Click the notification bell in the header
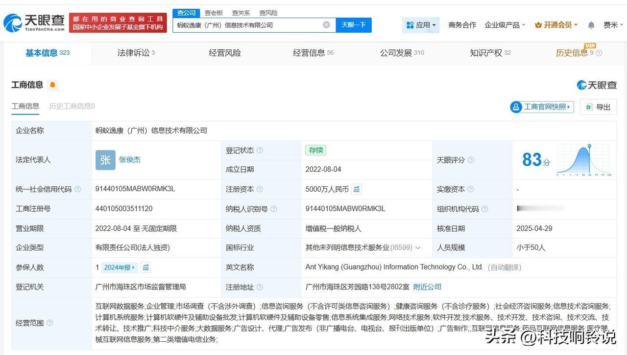627x355 pixels. (x=591, y=25)
